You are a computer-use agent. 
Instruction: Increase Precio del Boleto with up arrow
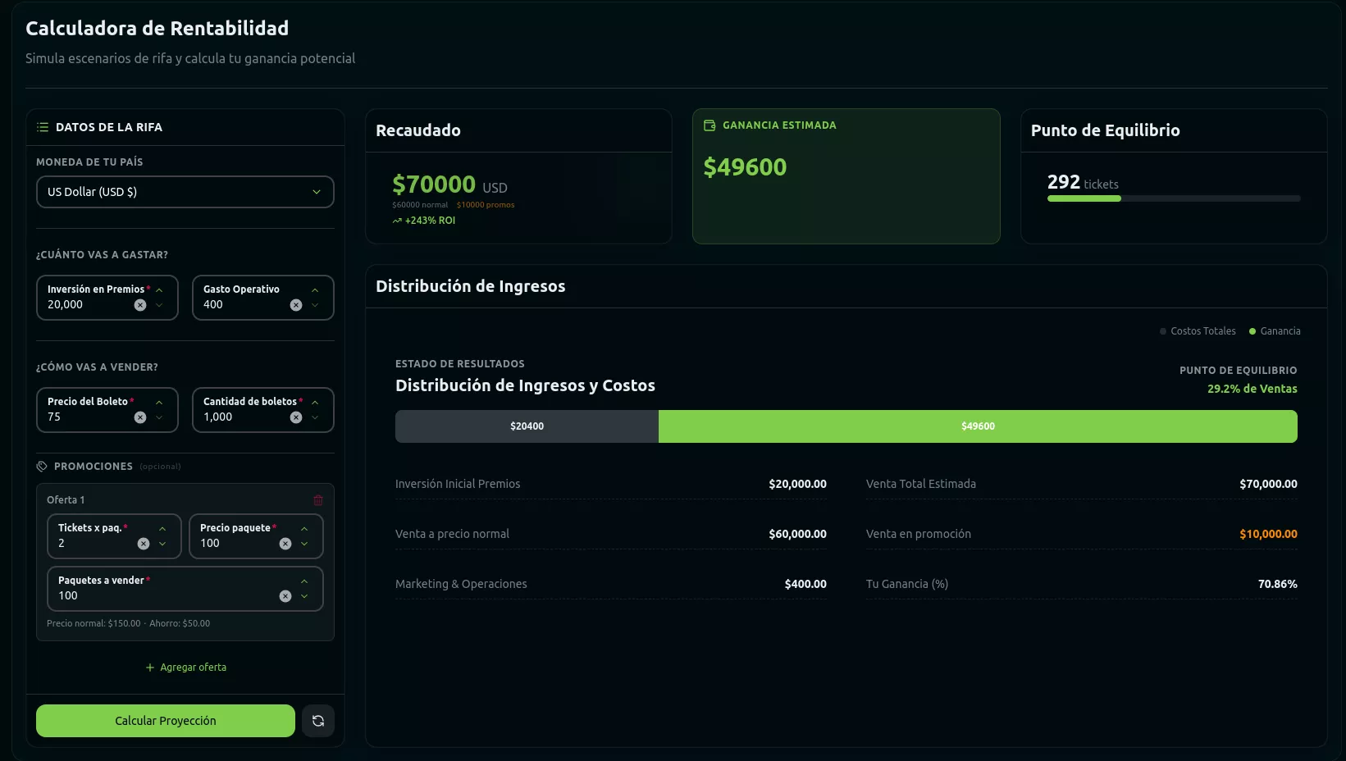pyautogui.click(x=159, y=403)
